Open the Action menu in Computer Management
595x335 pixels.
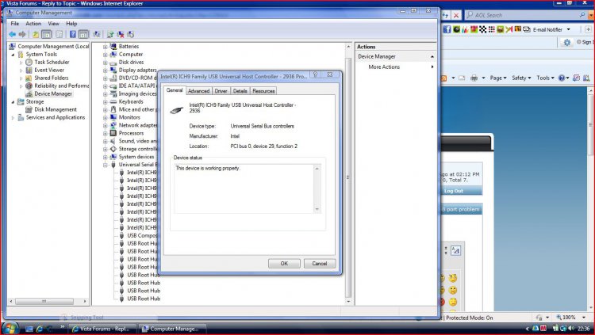tap(33, 24)
